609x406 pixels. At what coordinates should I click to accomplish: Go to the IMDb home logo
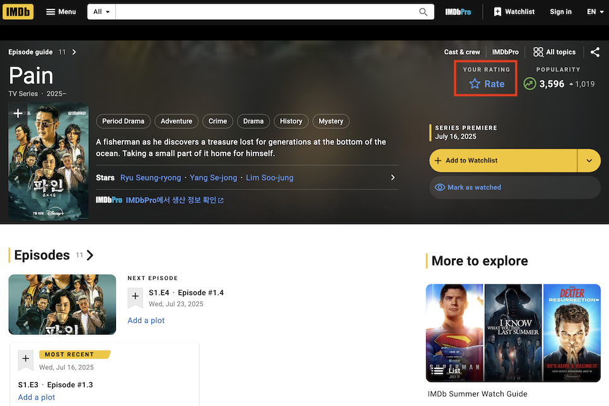(18, 11)
